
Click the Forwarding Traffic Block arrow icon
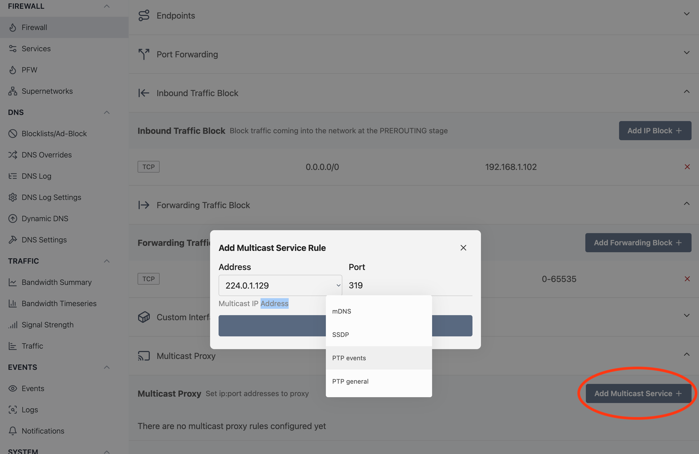tap(144, 205)
